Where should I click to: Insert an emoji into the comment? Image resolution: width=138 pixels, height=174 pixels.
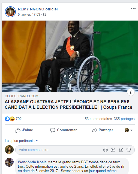pos(106,150)
